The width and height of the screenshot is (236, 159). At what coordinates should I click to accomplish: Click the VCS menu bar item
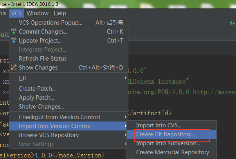point(16,13)
